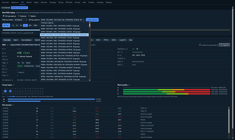235x140 pixels.
Task: Open the PTYN sub-tab
Action: click(x=106, y=40)
